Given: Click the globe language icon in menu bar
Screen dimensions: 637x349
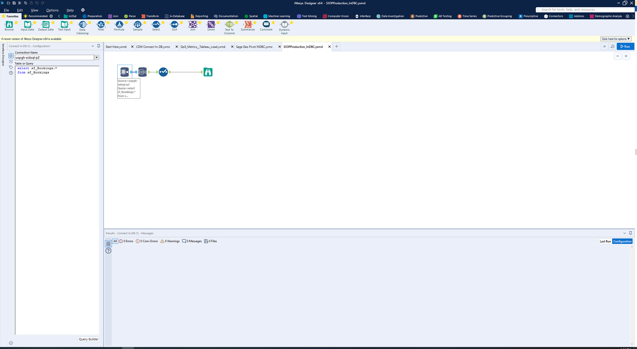Looking at the screenshot, I should [x=83, y=10].
